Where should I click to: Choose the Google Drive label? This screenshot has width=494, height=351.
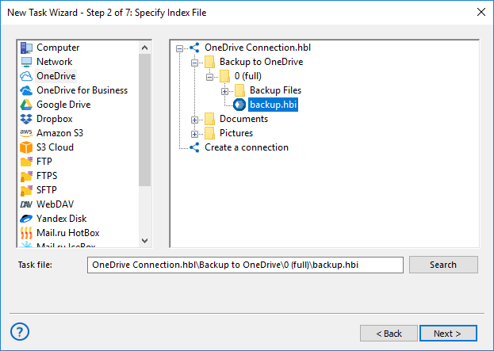(x=63, y=105)
